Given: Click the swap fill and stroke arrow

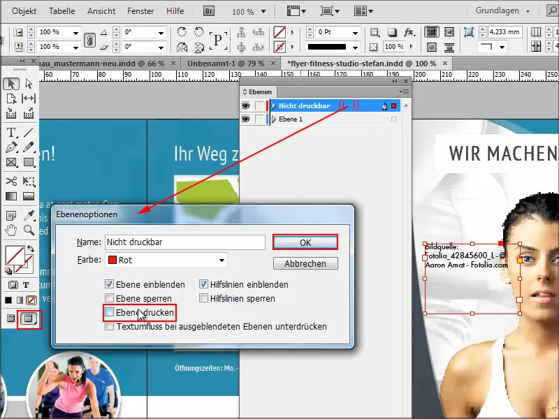Looking at the screenshot, I should tap(31, 249).
